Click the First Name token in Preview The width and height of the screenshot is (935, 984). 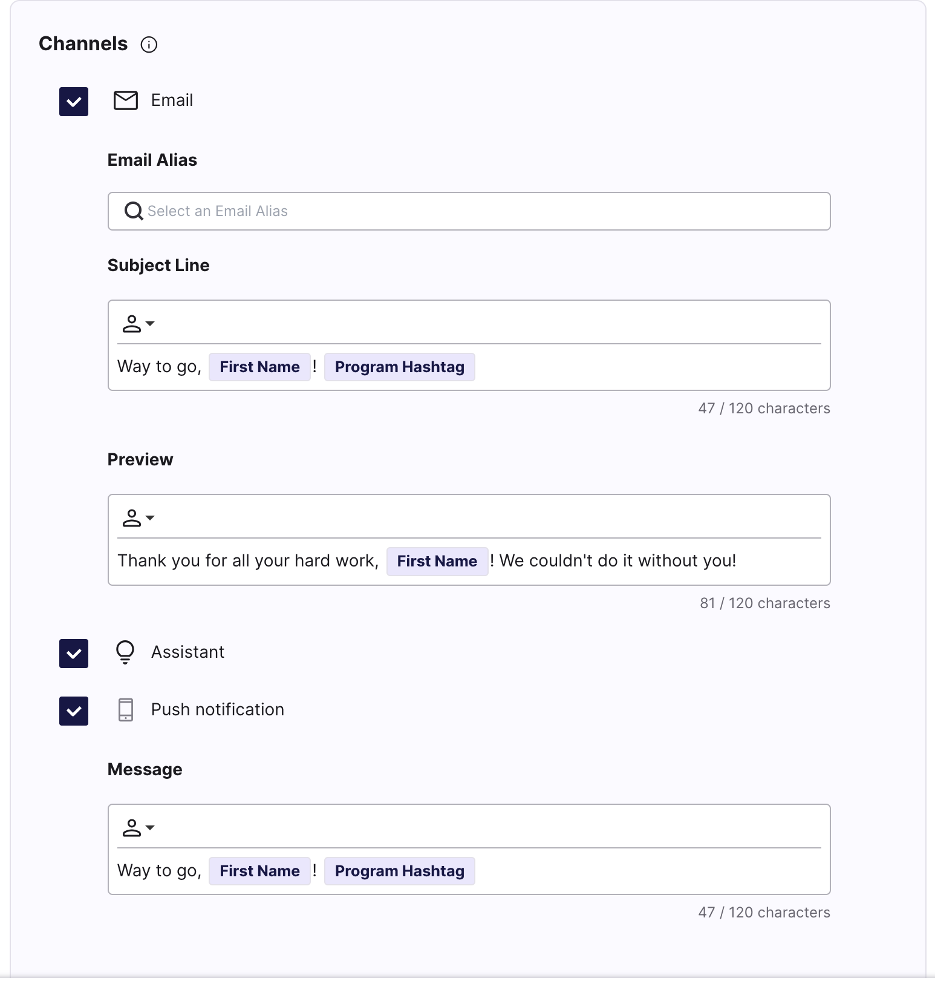pos(437,561)
